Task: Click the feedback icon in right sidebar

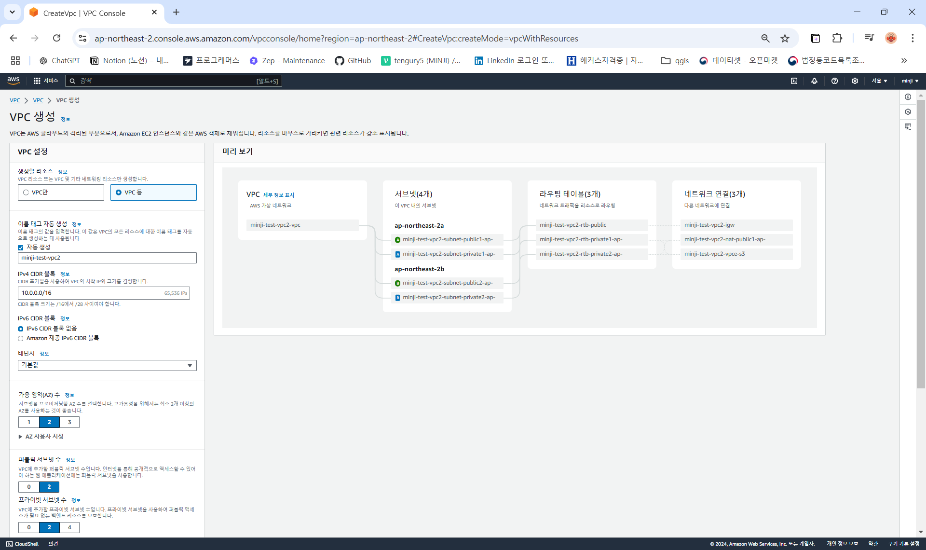Action: coord(908,126)
